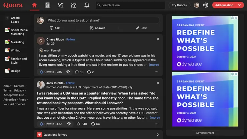
Task: Click the Quora logo
Action: pyautogui.click(x=13, y=5)
